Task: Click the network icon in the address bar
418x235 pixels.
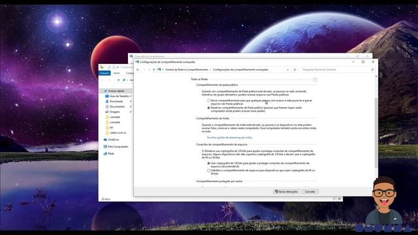Action: 159,69
